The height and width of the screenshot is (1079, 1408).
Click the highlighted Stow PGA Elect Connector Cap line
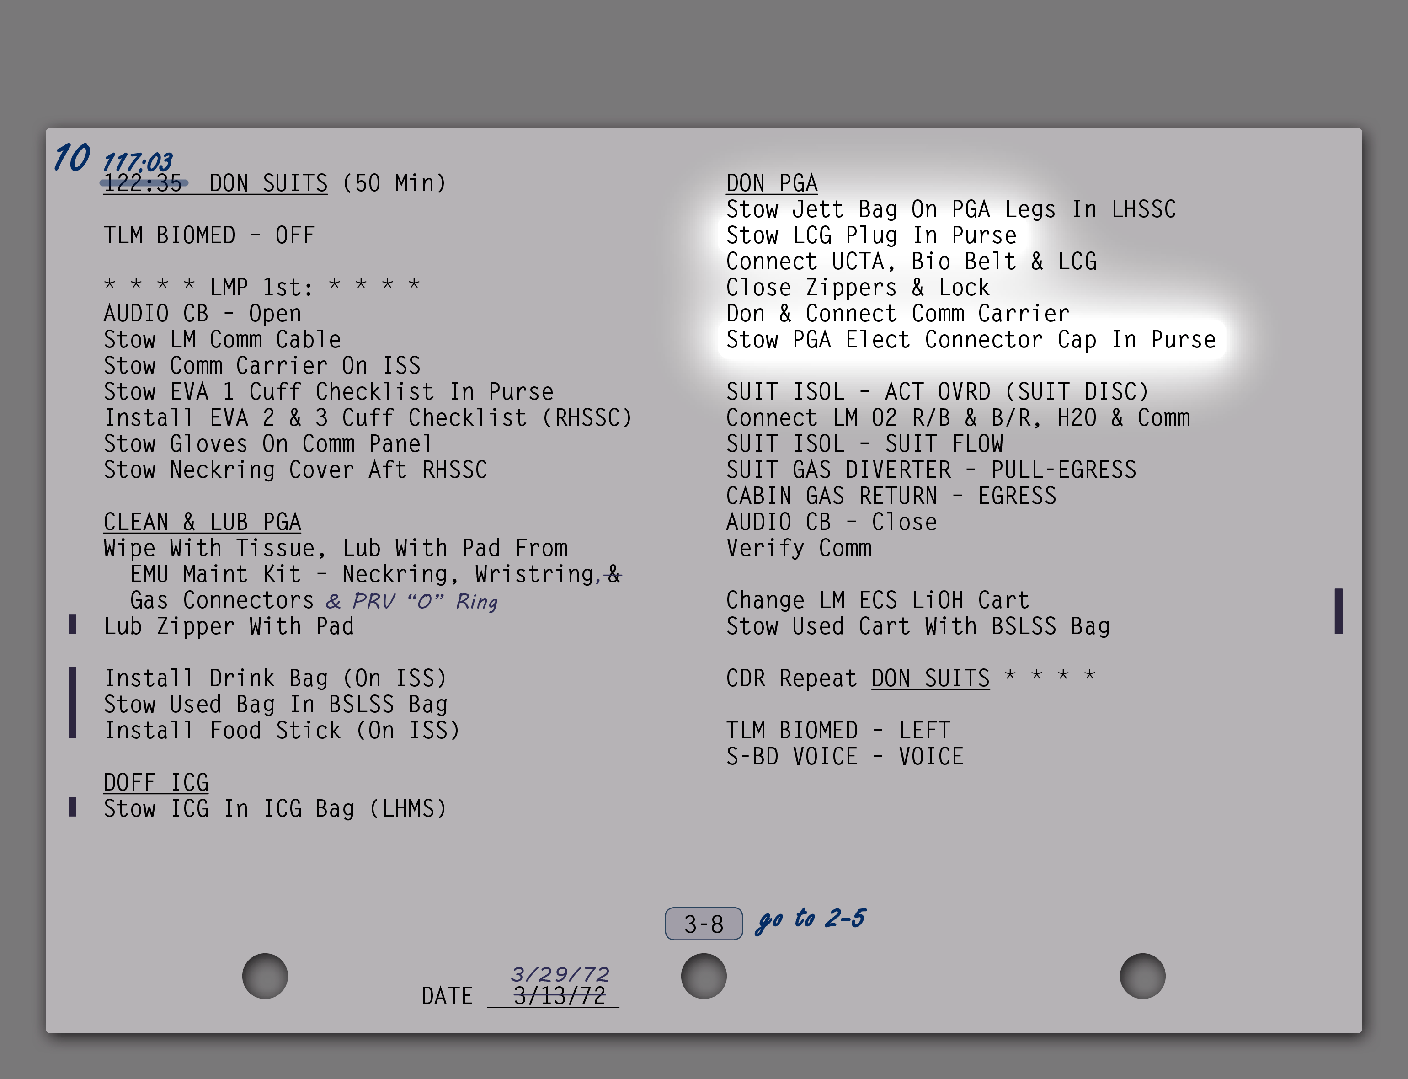(x=971, y=340)
